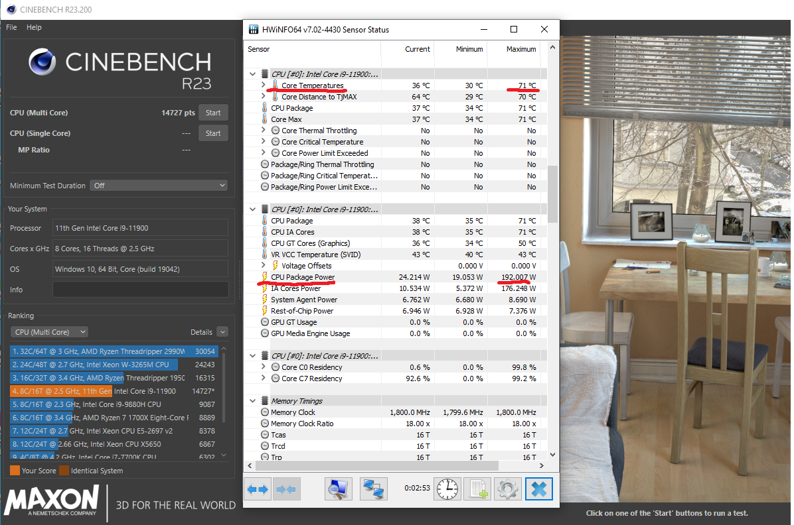Image resolution: width=794 pixels, height=525 pixels.
Task: Click the HWiNFO64 title bar app icon
Action: (253, 29)
